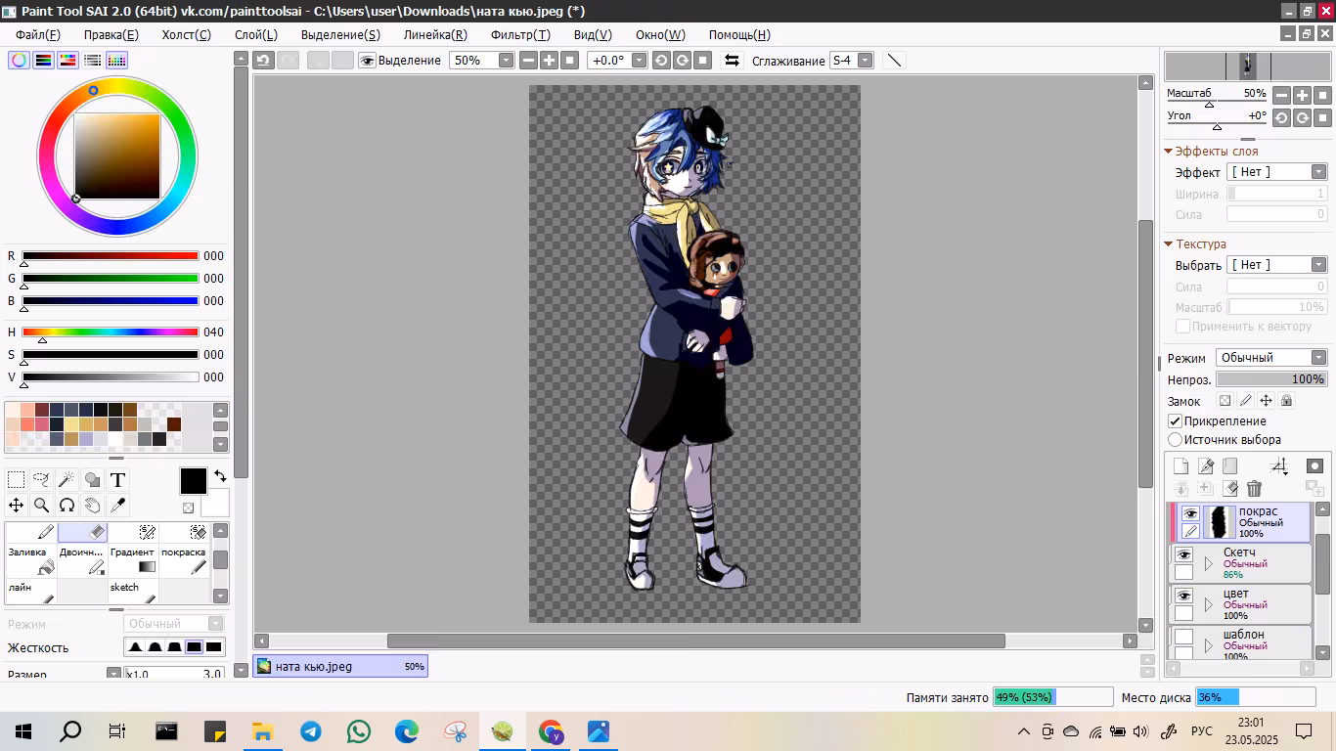
Task: Hide the Скетч layer folder
Action: coord(1183,554)
